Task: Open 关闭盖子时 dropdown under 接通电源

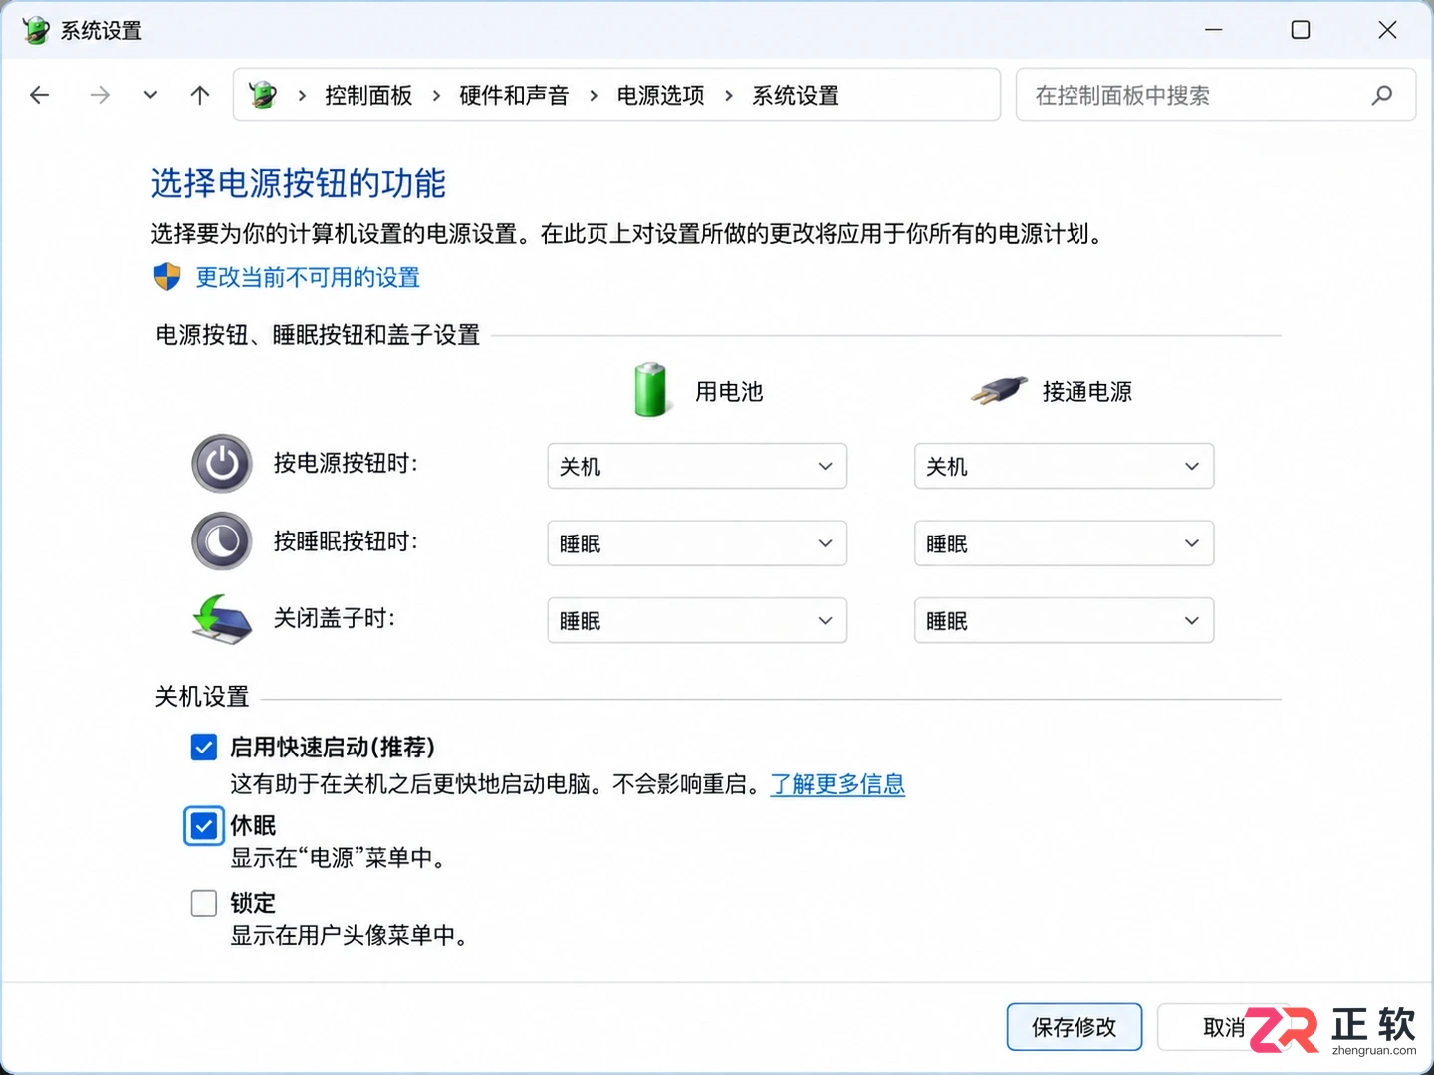Action: point(1064,620)
